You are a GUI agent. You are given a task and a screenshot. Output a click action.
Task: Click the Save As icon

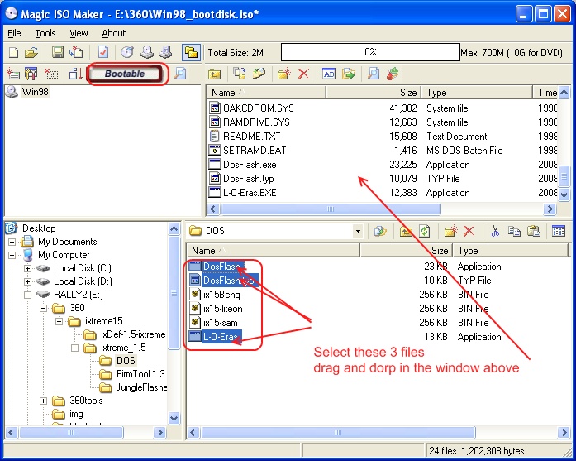76,53
